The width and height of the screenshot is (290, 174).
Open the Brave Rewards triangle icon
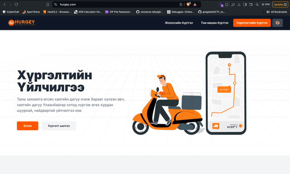[x=195, y=5]
